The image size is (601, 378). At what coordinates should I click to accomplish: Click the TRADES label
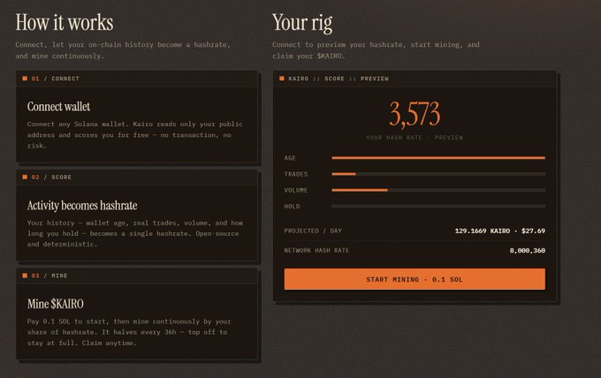(296, 174)
